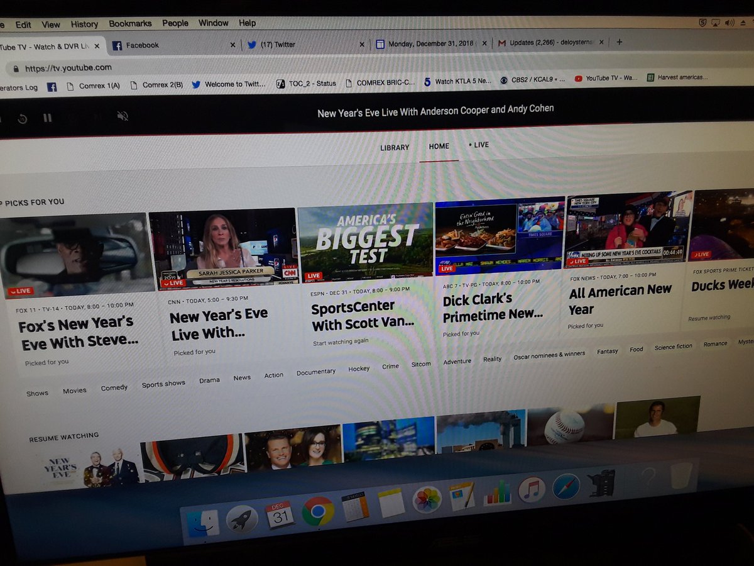Click the replay 15 seconds icon
Screen dimensions: 754x566
(x=22, y=118)
